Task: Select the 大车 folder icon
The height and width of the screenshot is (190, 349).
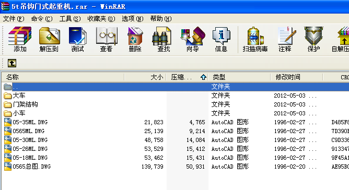Action: coord(7,96)
